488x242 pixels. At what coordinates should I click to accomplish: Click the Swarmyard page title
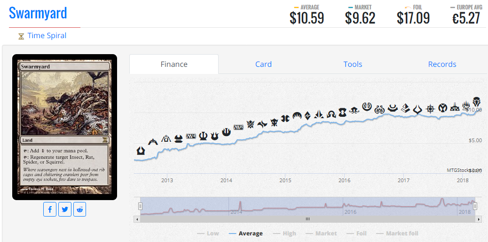(x=38, y=13)
